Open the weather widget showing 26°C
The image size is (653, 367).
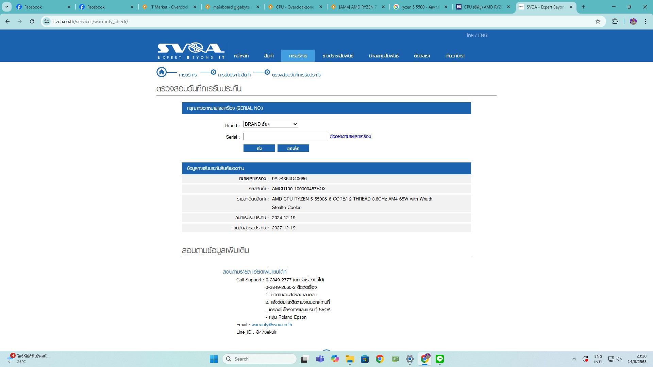click(x=29, y=359)
